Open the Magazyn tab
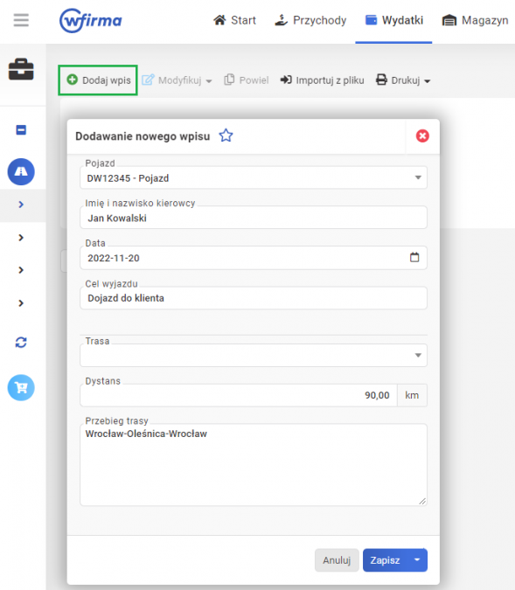Viewport: 515px width, 590px height. click(475, 20)
